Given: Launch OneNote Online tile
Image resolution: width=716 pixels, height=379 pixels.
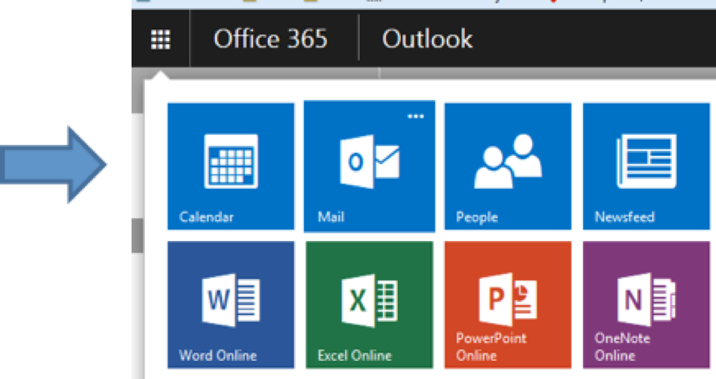Looking at the screenshot, I should (646, 305).
